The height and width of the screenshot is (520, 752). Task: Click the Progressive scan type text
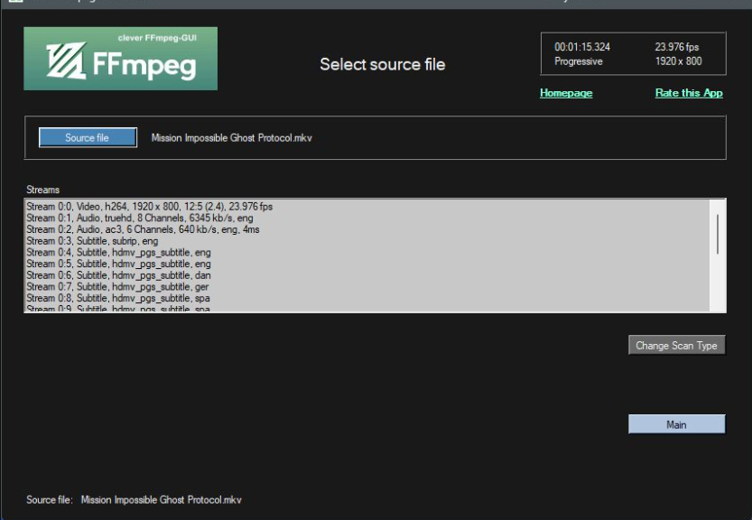(x=579, y=61)
